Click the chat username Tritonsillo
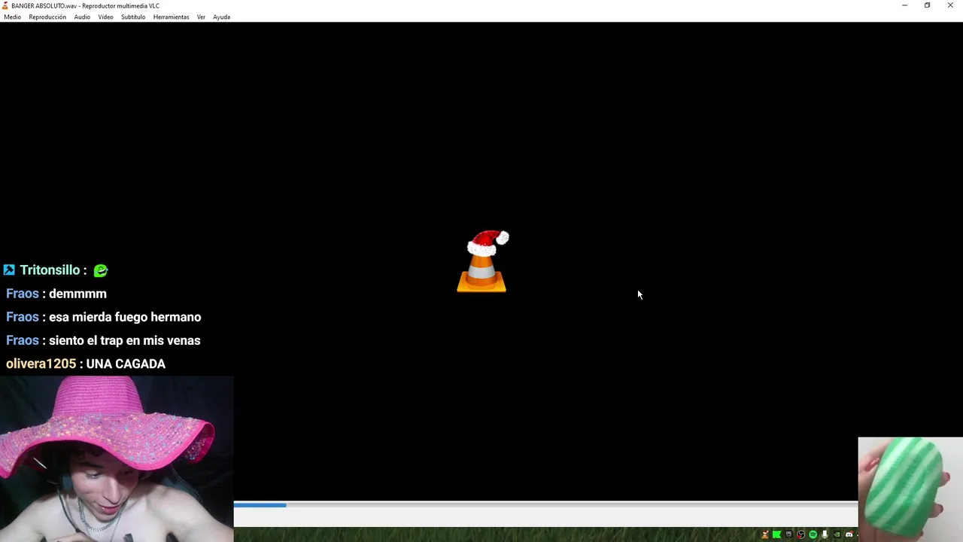Image resolution: width=963 pixels, height=542 pixels. [50, 270]
